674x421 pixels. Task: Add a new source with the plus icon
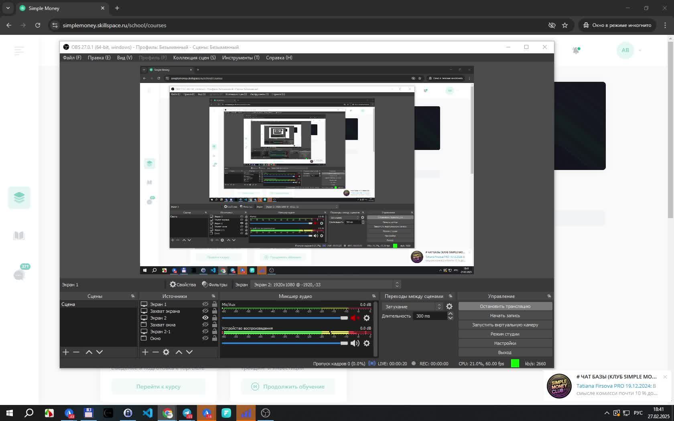pos(145,352)
